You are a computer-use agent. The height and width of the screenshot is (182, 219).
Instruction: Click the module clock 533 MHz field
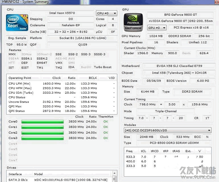(x=183, y=137)
